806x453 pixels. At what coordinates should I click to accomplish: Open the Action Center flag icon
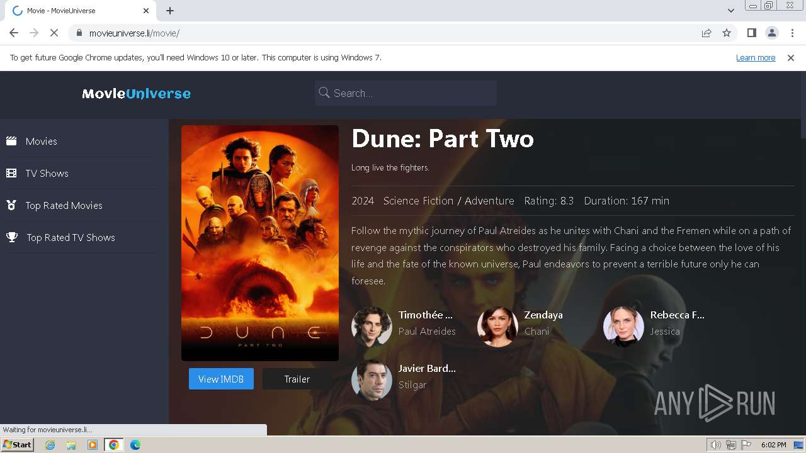[x=747, y=445]
